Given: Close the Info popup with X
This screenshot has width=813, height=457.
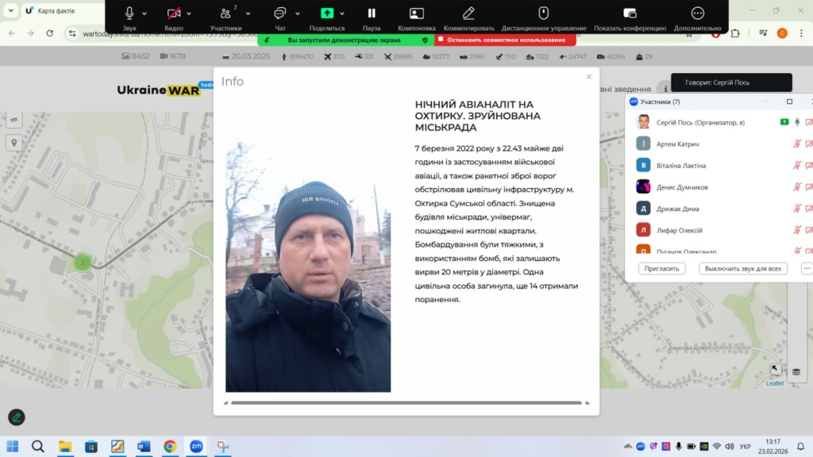Looking at the screenshot, I should point(588,77).
